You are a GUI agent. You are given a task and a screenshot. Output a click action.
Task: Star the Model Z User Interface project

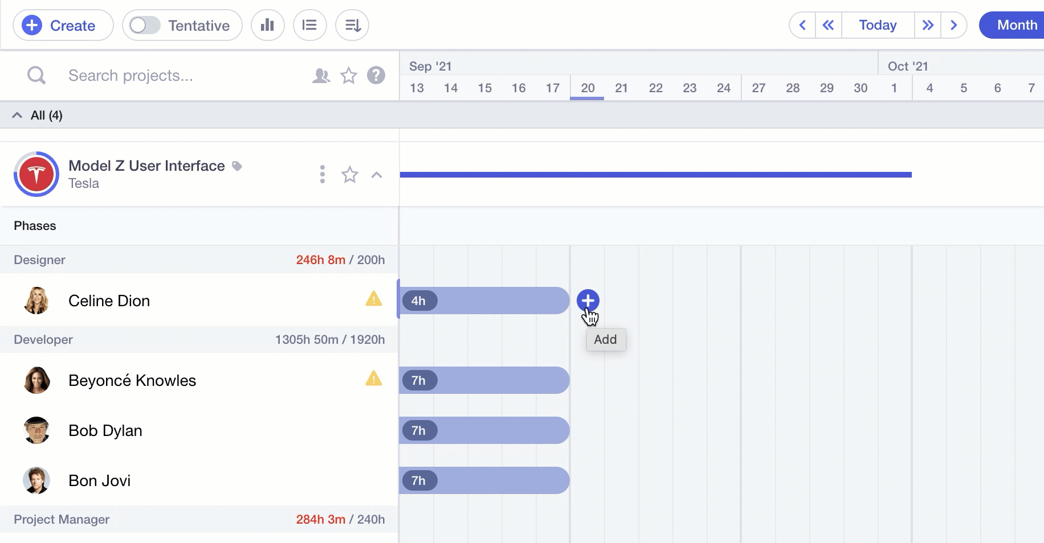(x=349, y=175)
